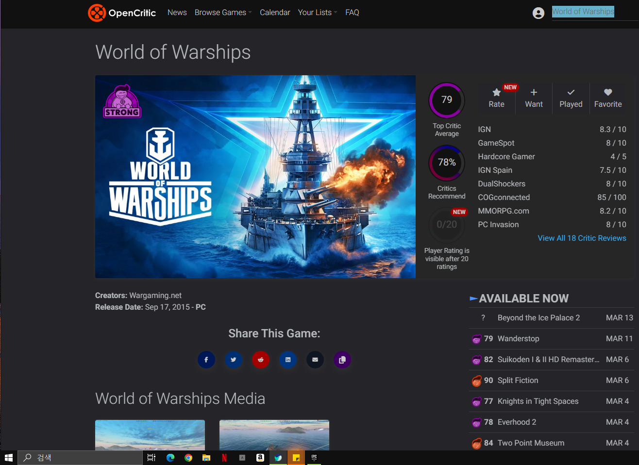Open the News page
Viewport: 639px width, 465px height.
[177, 13]
